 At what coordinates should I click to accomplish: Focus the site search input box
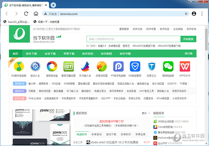pyautogui.click(x=133, y=39)
